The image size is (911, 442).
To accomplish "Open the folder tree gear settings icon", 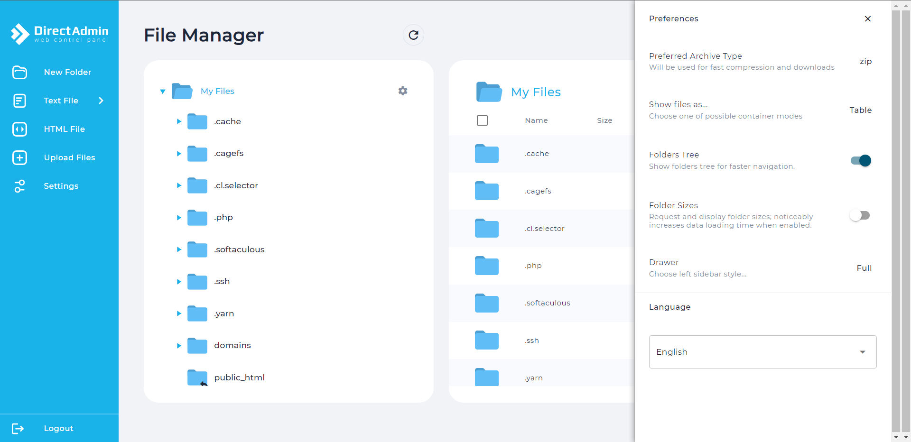I will [403, 91].
